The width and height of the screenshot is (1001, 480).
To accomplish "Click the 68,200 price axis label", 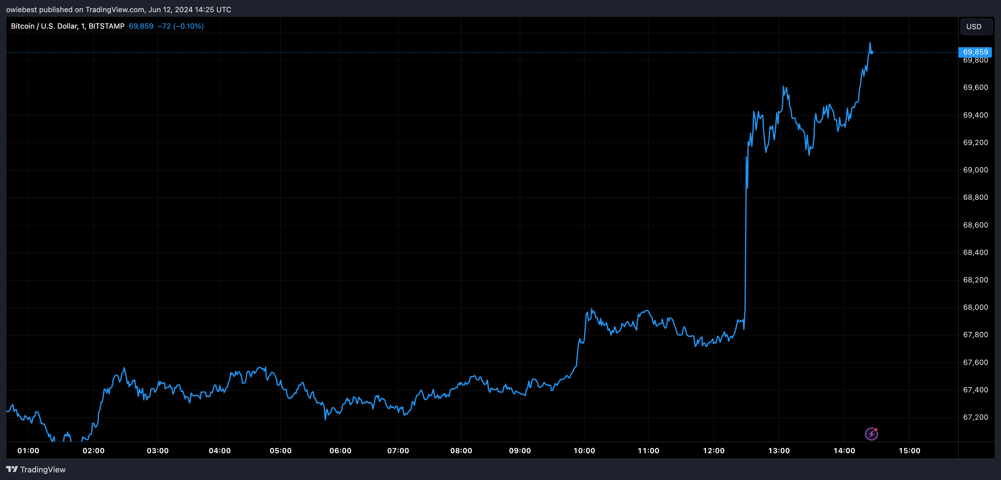I will coord(975,280).
